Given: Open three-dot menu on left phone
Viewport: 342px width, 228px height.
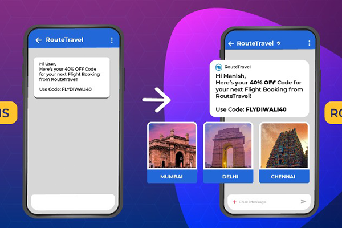Looking at the screenshot, I should click(112, 40).
